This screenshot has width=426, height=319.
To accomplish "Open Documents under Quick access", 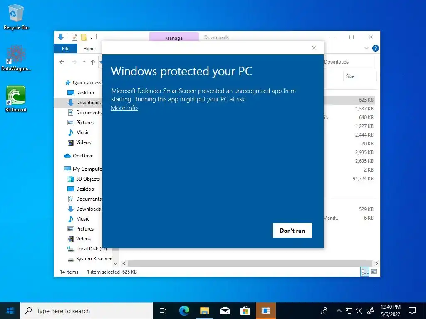I will coord(84,112).
